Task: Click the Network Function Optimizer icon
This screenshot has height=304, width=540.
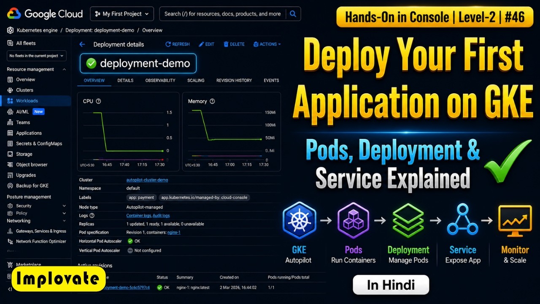Action: [x=10, y=242]
